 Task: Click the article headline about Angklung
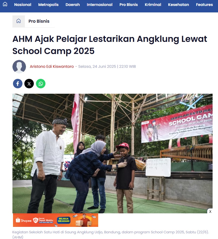110,45
